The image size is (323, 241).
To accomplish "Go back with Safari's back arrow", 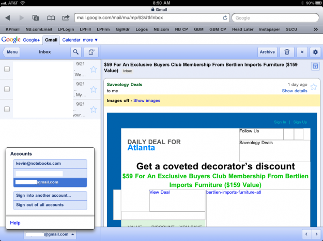I will pos(8,18).
